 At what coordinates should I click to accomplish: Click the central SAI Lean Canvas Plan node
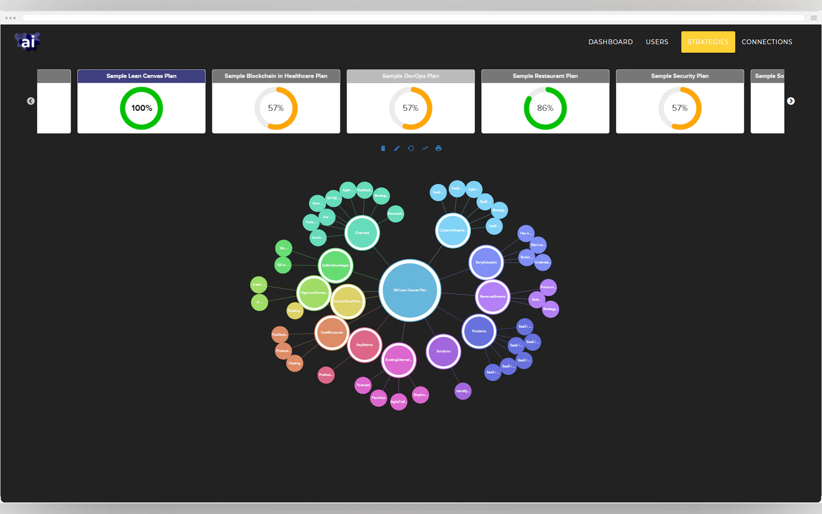click(410, 290)
